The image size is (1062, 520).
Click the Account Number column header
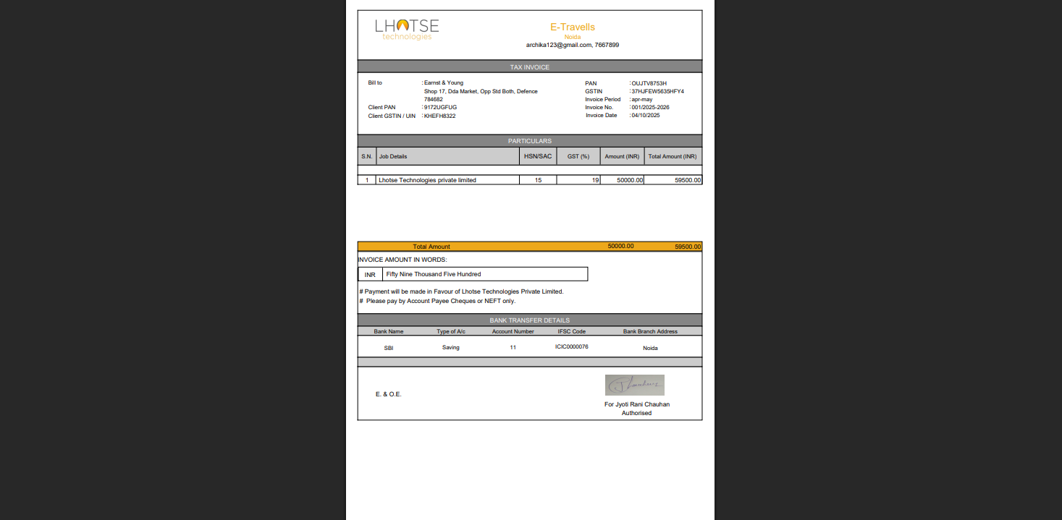click(x=513, y=331)
